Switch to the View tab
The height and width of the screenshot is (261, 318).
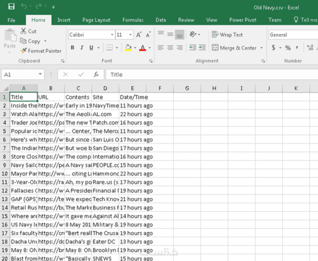[211, 20]
